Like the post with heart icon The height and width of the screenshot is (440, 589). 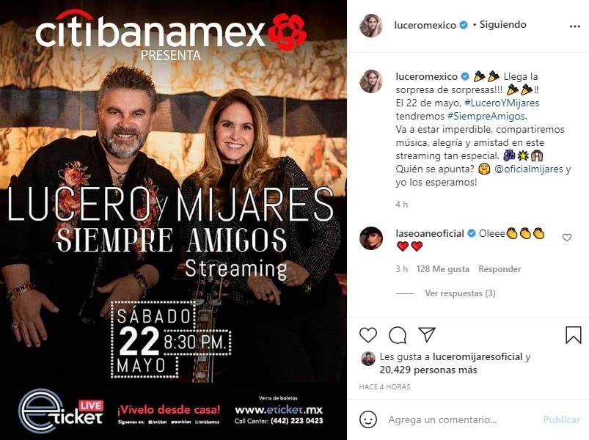click(x=368, y=335)
